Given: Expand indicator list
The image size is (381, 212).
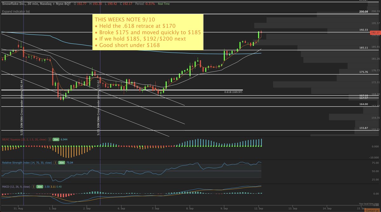Looking at the screenshot, I should [x=15, y=11].
